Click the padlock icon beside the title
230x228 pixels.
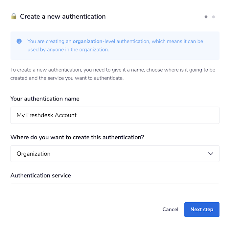point(13,16)
